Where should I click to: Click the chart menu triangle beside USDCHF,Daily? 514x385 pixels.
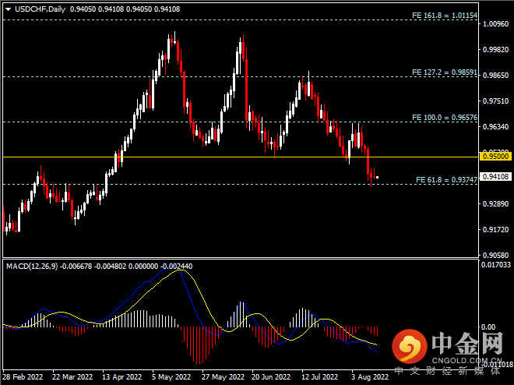[x=9, y=9]
